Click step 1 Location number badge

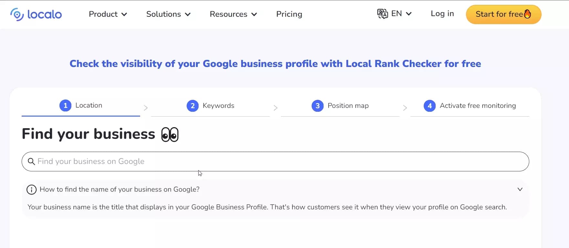65,106
